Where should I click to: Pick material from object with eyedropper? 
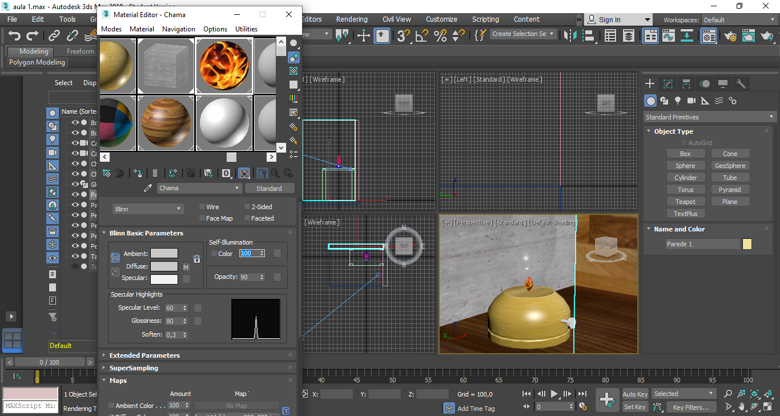148,188
